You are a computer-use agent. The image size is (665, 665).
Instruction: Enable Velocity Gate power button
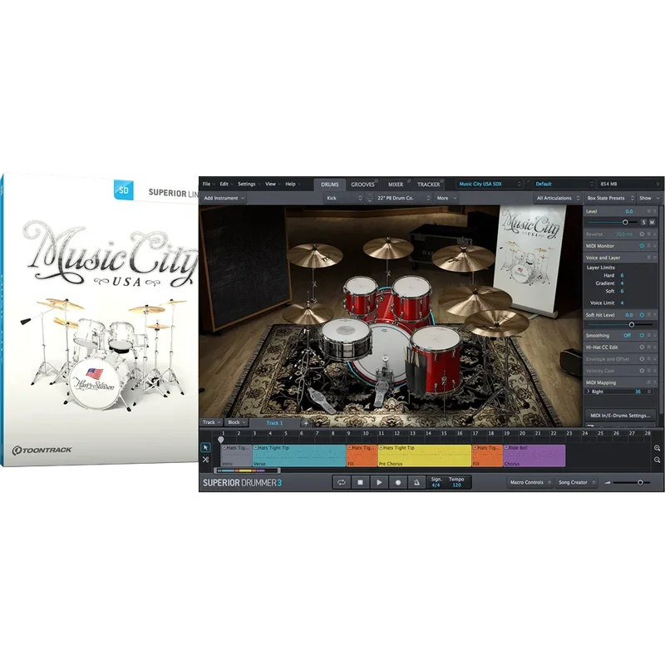[x=642, y=371]
